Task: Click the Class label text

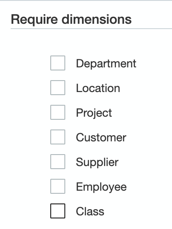Action: (x=90, y=211)
